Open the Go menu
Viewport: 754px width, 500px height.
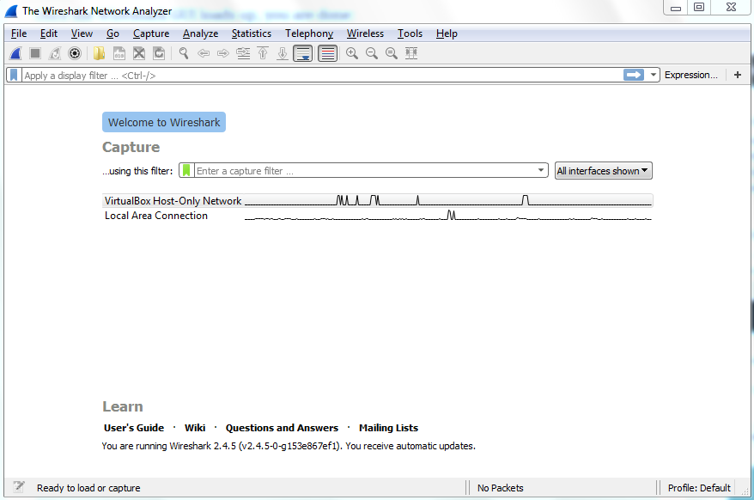[112, 34]
